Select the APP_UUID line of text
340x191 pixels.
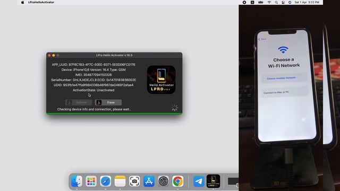(93, 65)
